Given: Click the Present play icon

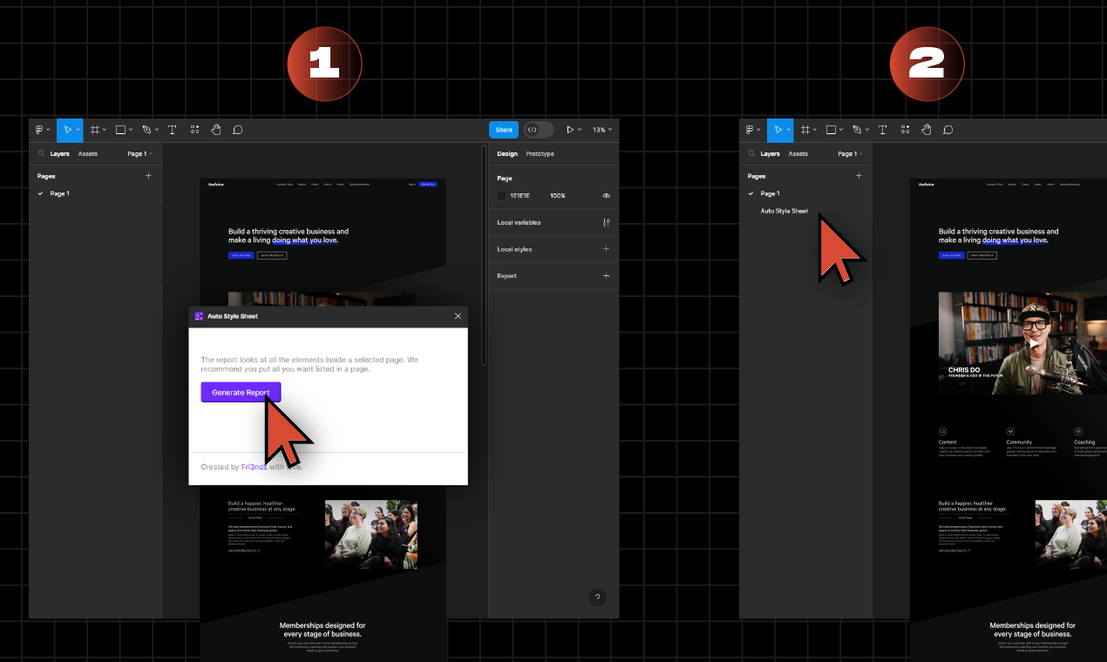Looking at the screenshot, I should 570,130.
